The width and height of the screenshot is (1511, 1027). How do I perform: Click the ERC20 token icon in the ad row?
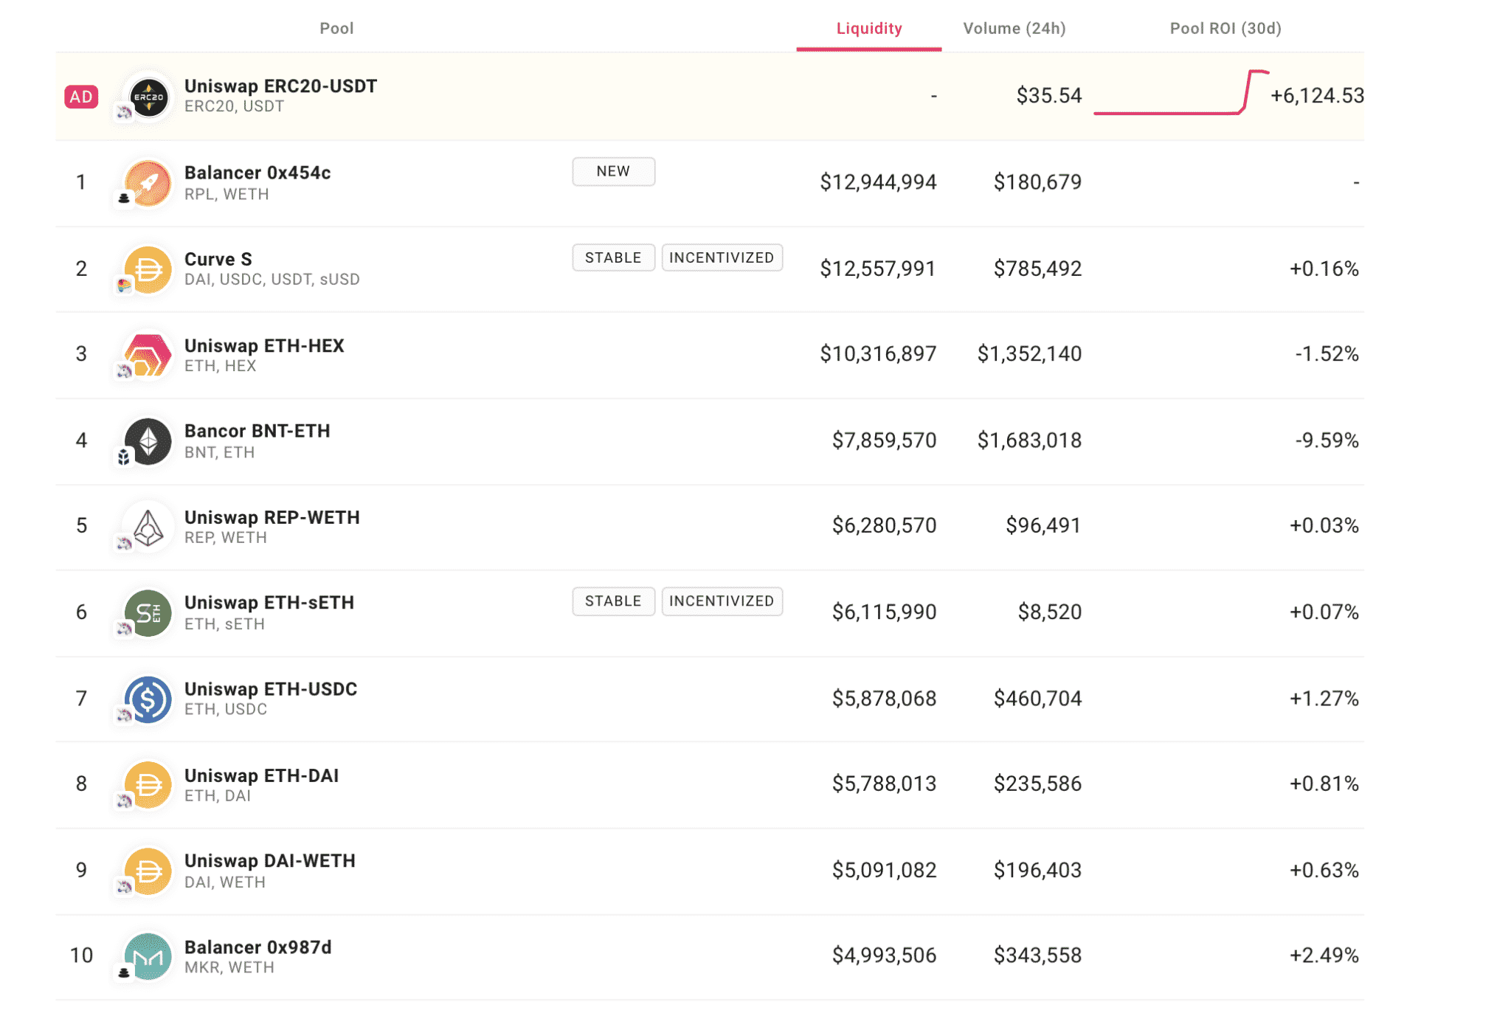point(148,97)
